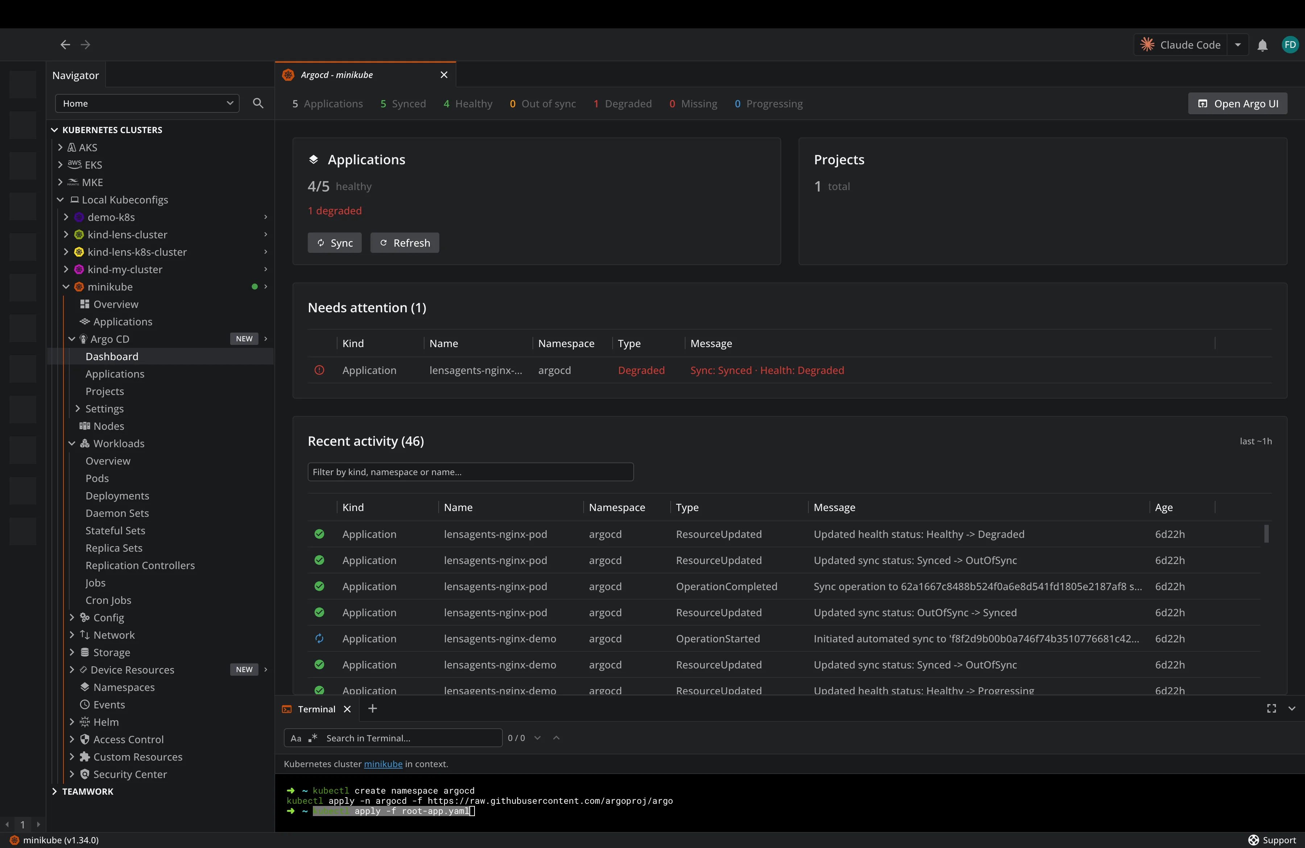Click the Namespaces layers icon
1305x848 pixels.
[x=84, y=687]
